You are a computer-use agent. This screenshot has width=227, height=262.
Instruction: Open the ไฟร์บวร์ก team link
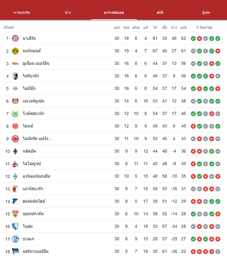tap(31, 76)
